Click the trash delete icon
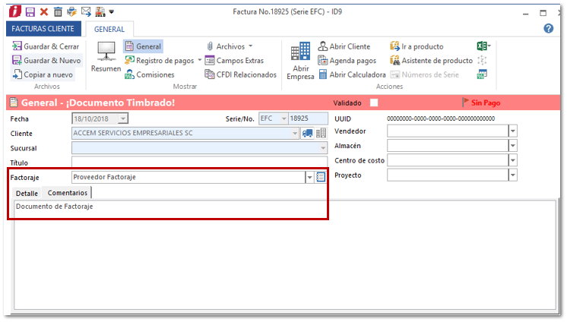The height and width of the screenshot is (322, 567). click(x=58, y=12)
